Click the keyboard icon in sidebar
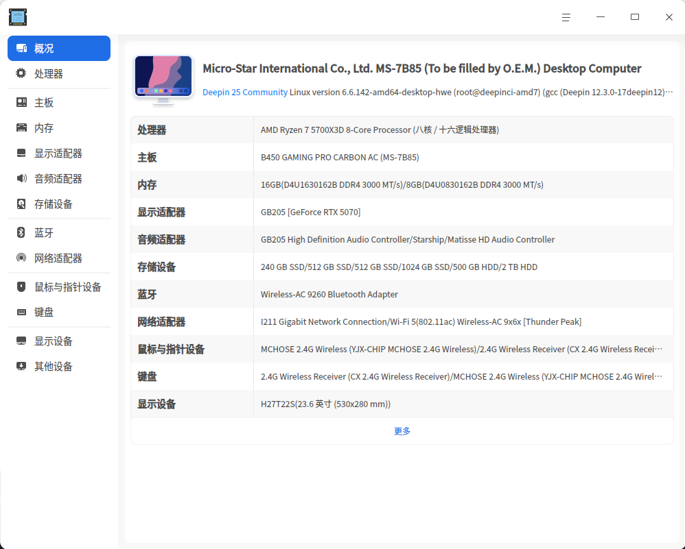685x549 pixels. [21, 312]
